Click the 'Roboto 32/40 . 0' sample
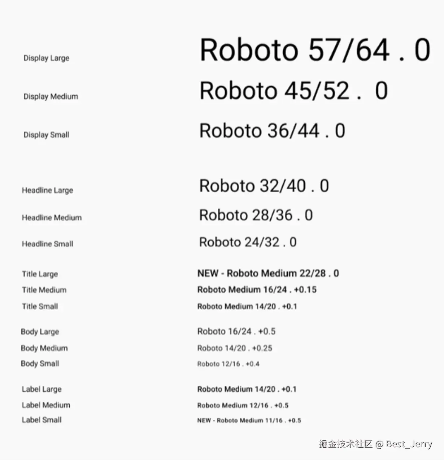444x461 pixels. point(264,186)
